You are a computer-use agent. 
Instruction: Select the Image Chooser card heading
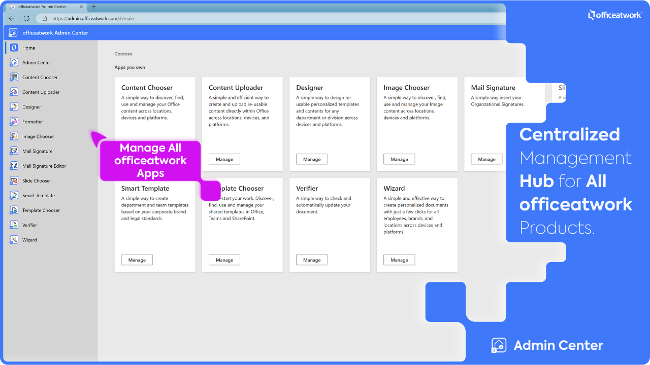407,88
